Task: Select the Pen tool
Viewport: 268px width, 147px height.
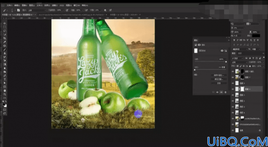Action: tap(5, 76)
